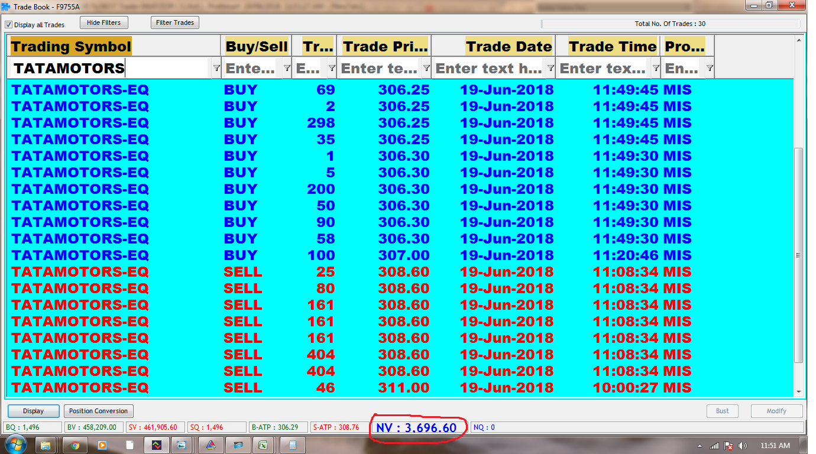Image resolution: width=816 pixels, height=454 pixels.
Task: Open Trade Date column filter dropdown
Action: tap(551, 69)
